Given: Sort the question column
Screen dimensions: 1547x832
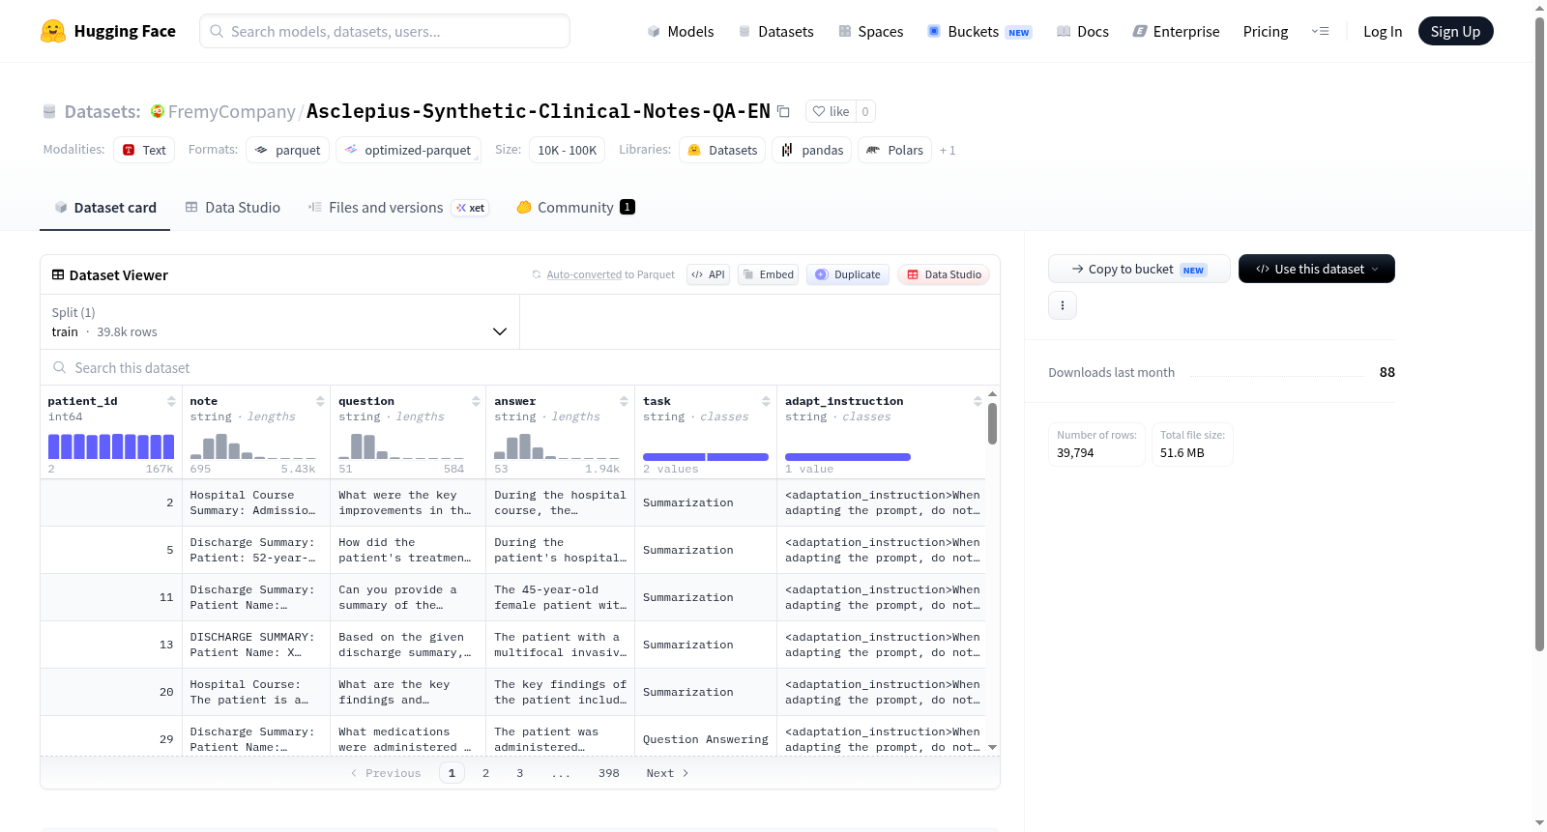Looking at the screenshot, I should tap(476, 401).
